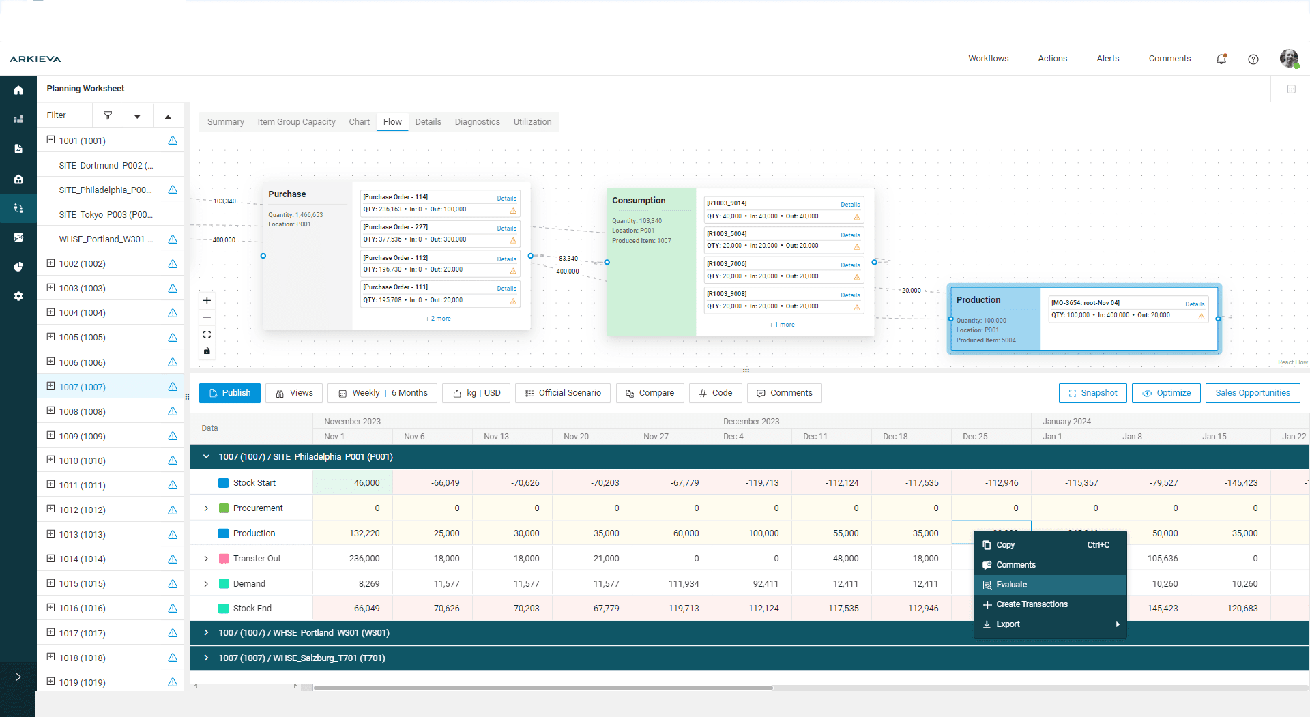Screen dimensions: 1310x717
Task: Expand the Transfer Out row
Action: click(x=206, y=559)
